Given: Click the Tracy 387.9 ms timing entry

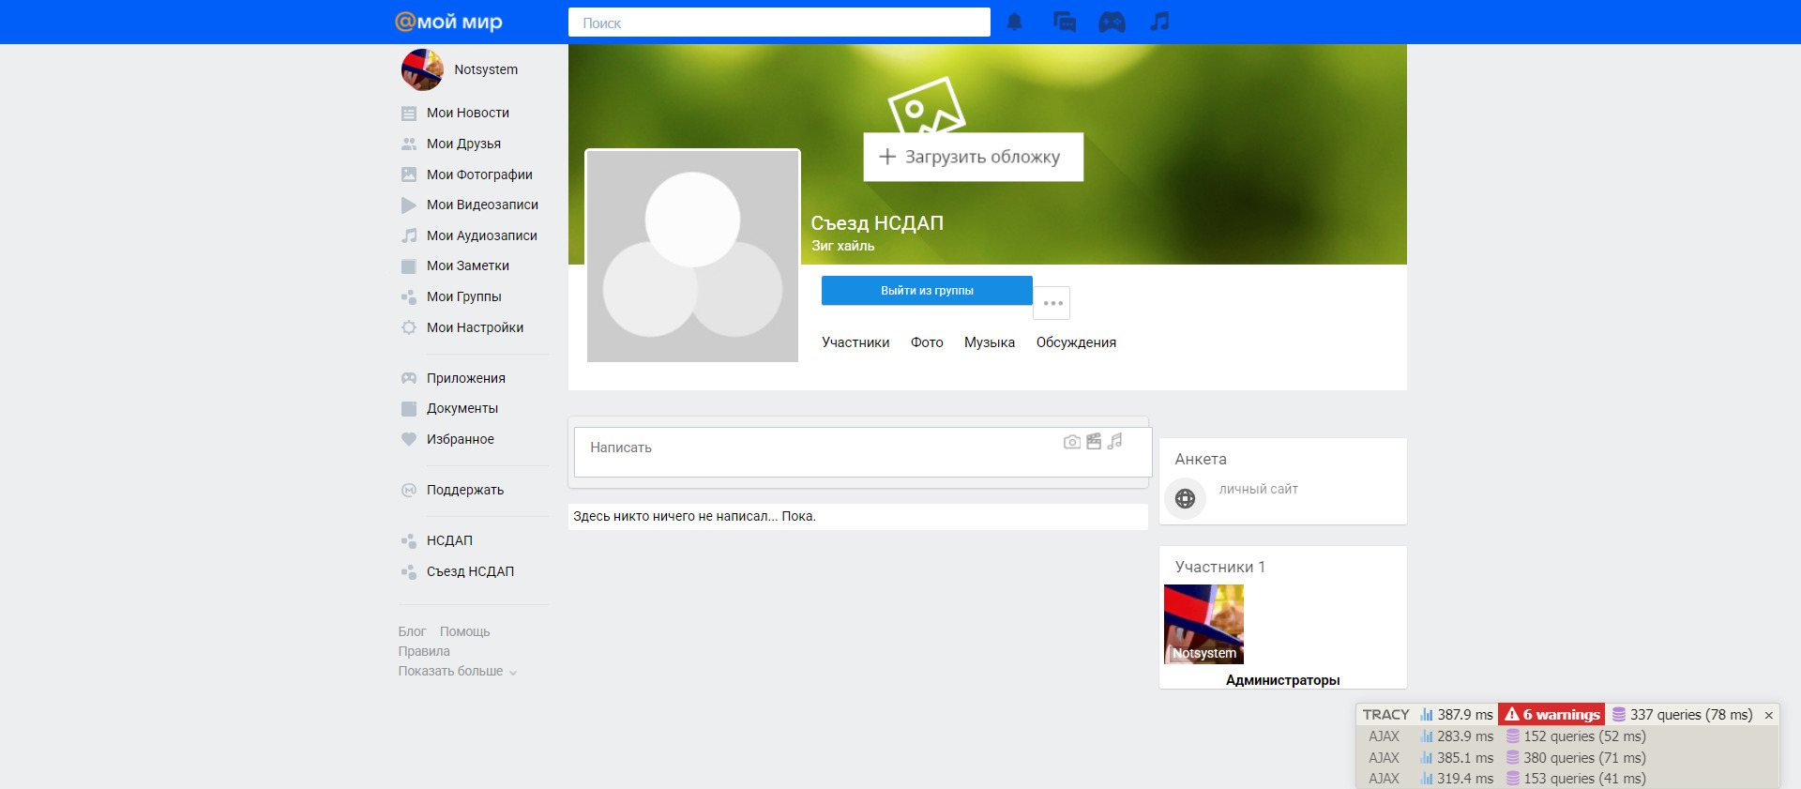Looking at the screenshot, I should (1457, 715).
